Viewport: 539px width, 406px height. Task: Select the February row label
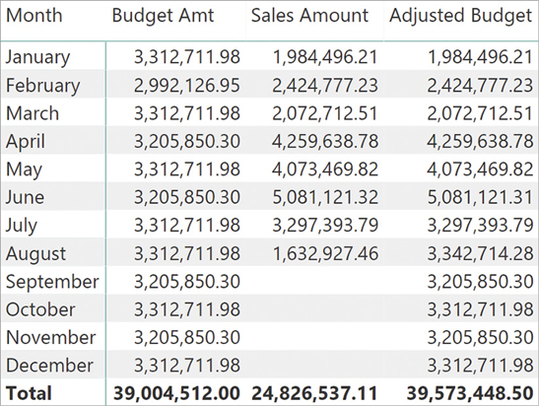tap(43, 86)
